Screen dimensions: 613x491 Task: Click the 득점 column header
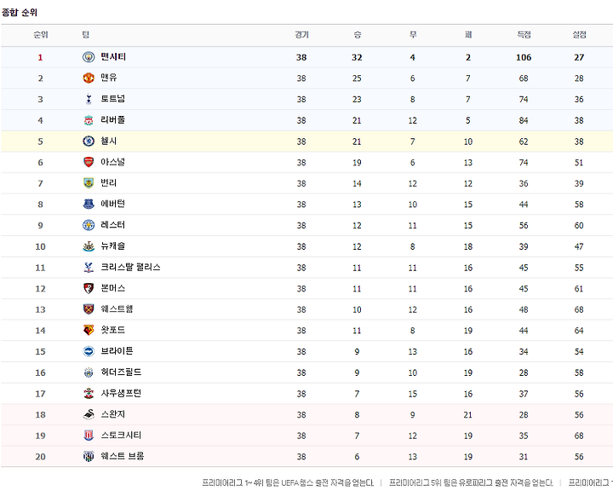click(x=524, y=35)
